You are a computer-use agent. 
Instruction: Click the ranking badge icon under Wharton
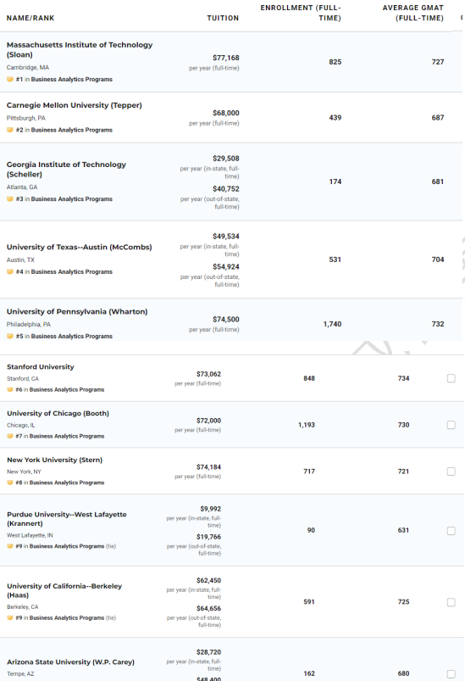click(x=10, y=336)
